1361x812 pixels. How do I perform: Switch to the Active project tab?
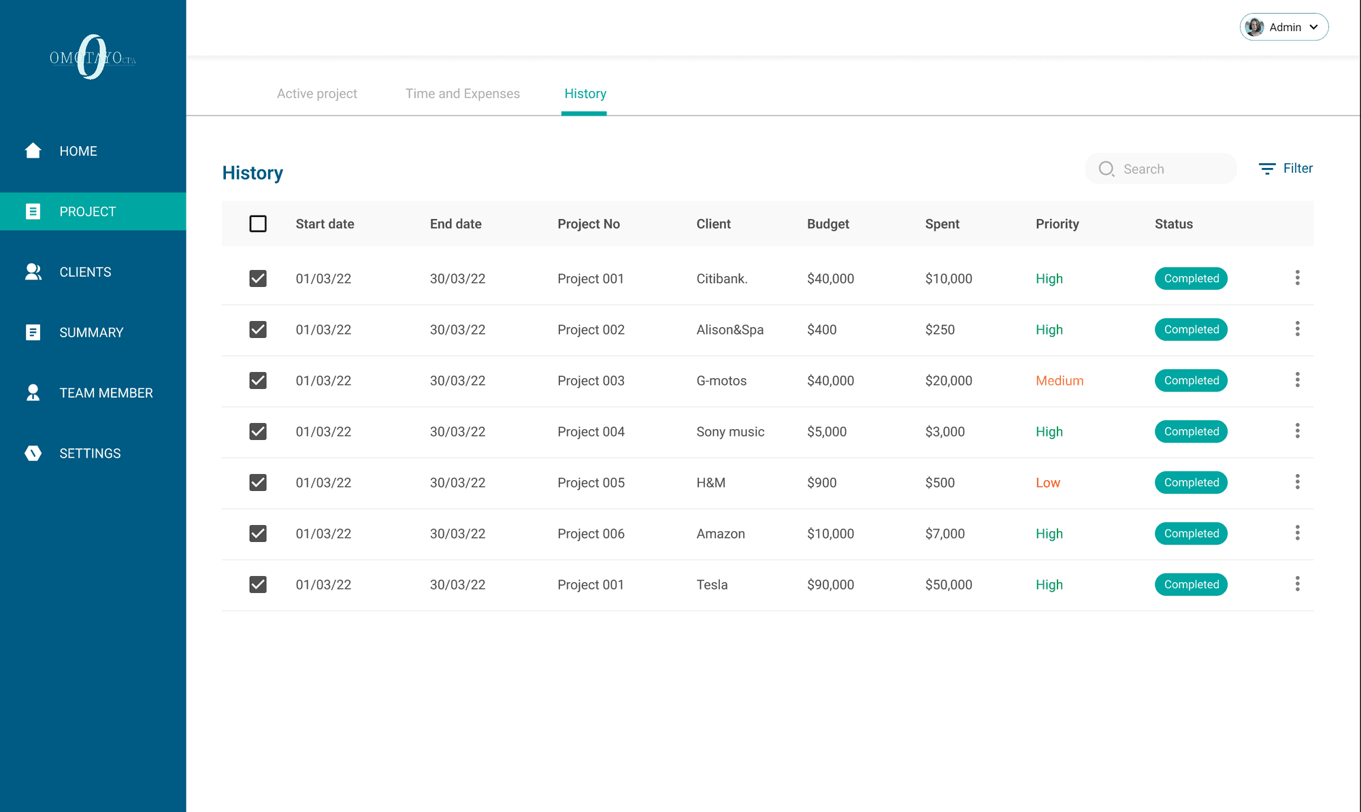coord(316,94)
